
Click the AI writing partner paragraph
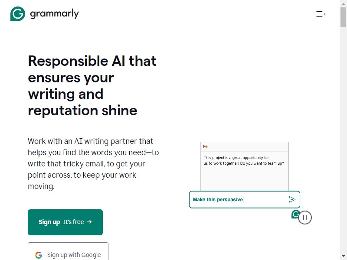pyautogui.click(x=93, y=164)
